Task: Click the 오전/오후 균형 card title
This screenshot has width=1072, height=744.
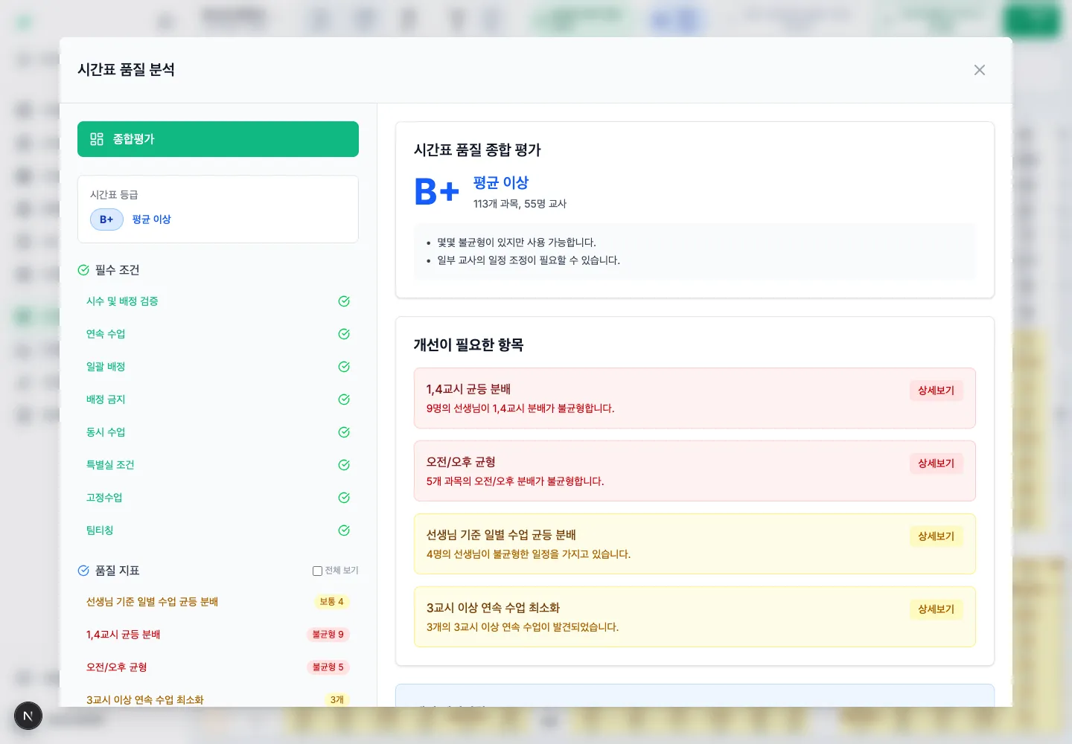Action: pyautogui.click(x=461, y=462)
